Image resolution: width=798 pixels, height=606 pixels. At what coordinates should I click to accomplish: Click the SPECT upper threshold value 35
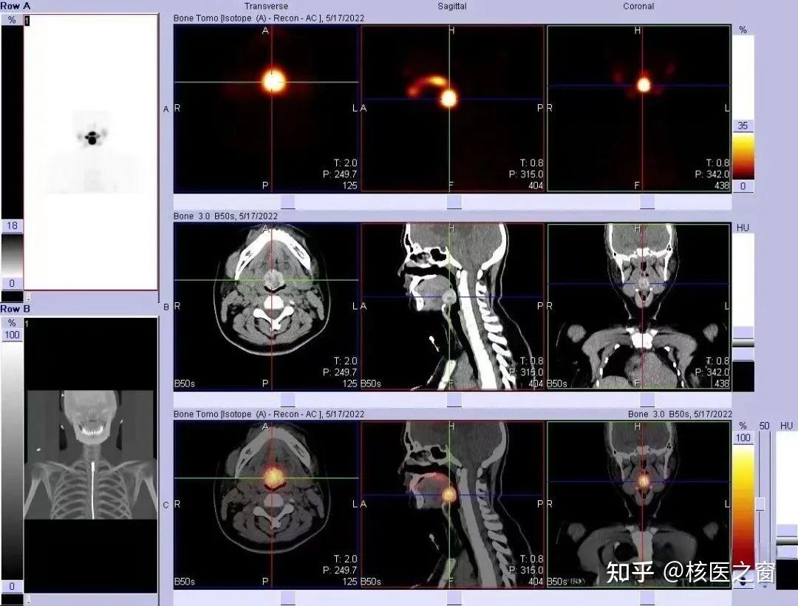click(743, 126)
